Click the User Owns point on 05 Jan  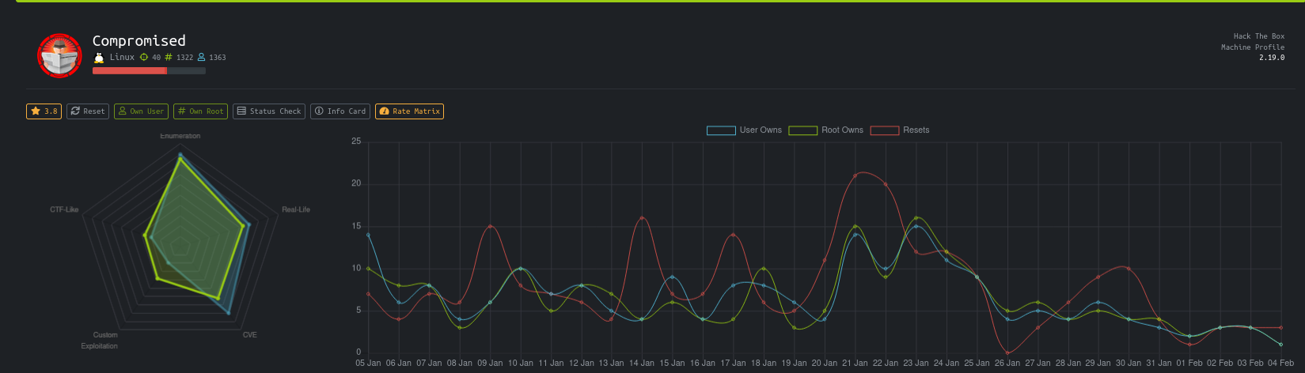[x=368, y=235]
